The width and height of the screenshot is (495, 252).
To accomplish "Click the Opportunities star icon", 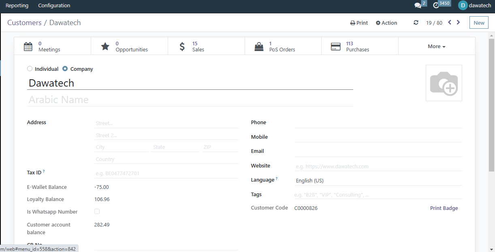I will click(105, 47).
